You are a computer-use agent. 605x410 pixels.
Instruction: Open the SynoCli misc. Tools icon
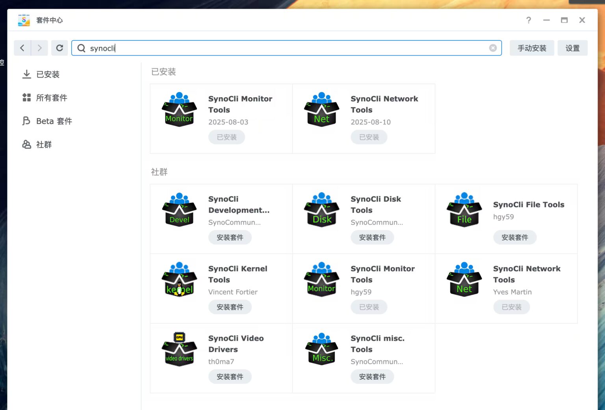click(322, 349)
